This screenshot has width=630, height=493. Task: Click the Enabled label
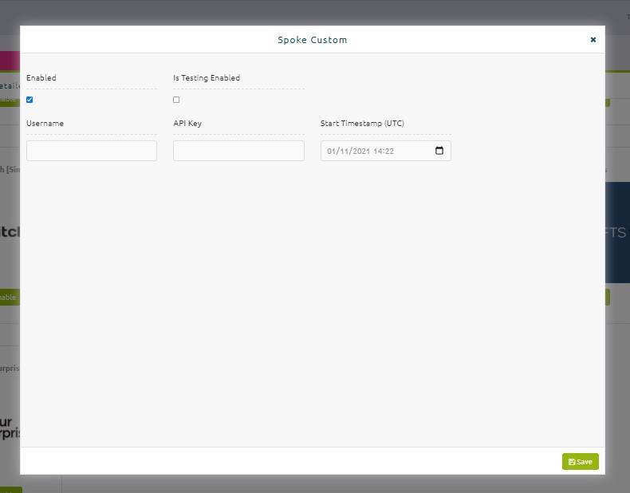pyautogui.click(x=41, y=77)
